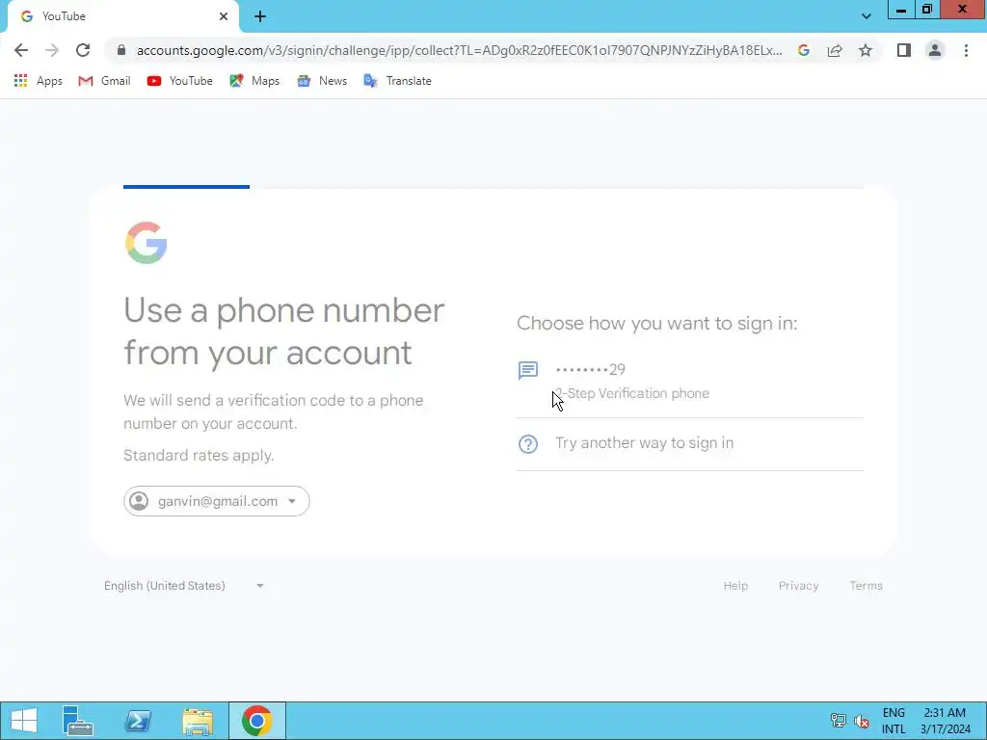Open the Windows Start menu
This screenshot has width=987, height=740.
click(x=24, y=721)
